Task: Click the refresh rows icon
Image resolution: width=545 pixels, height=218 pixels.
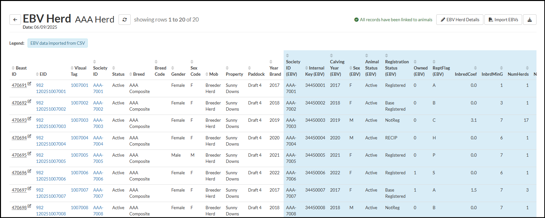Action: coord(124,20)
